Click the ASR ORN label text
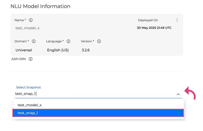The height and width of the screenshot is (131, 203). pos(19,59)
